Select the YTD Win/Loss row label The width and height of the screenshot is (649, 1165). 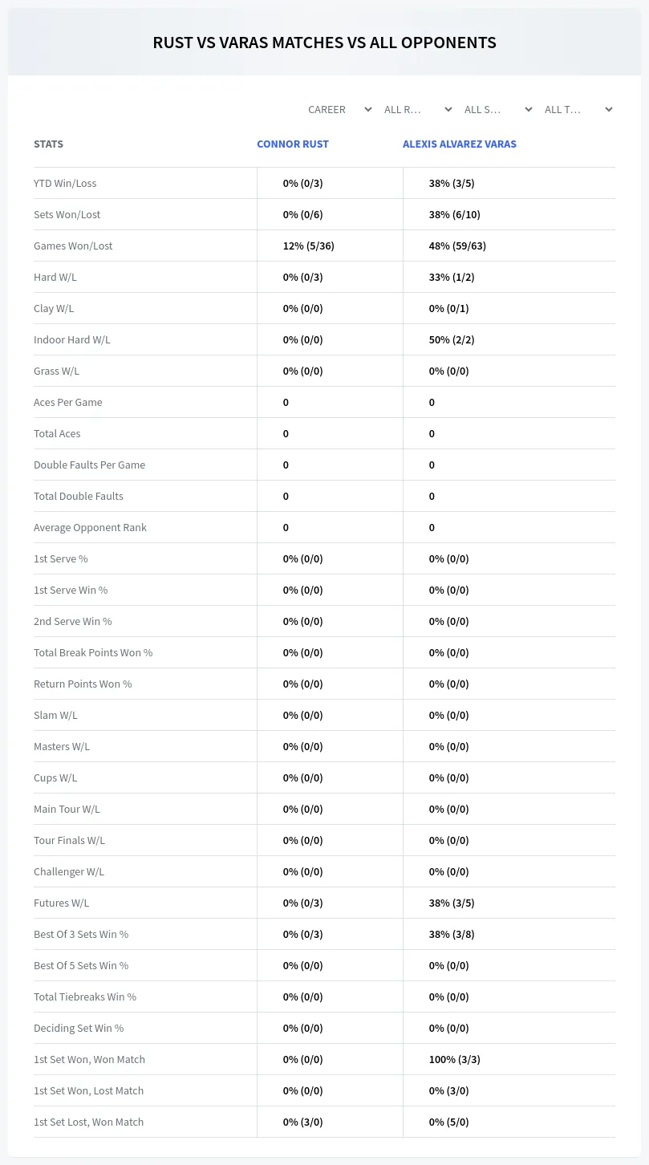click(x=65, y=183)
